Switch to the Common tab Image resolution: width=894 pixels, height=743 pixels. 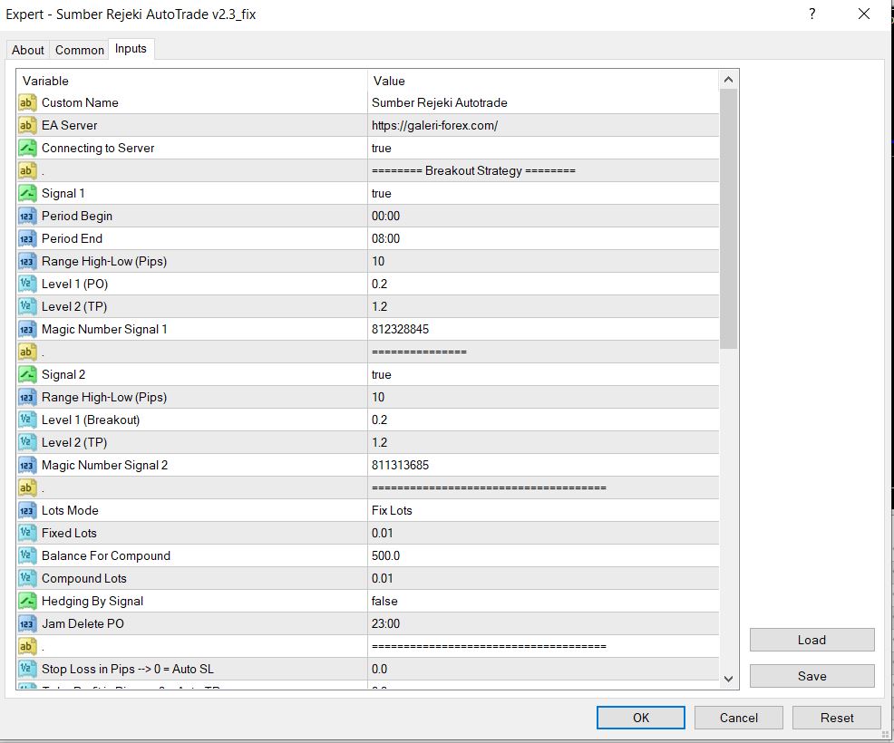click(x=79, y=50)
